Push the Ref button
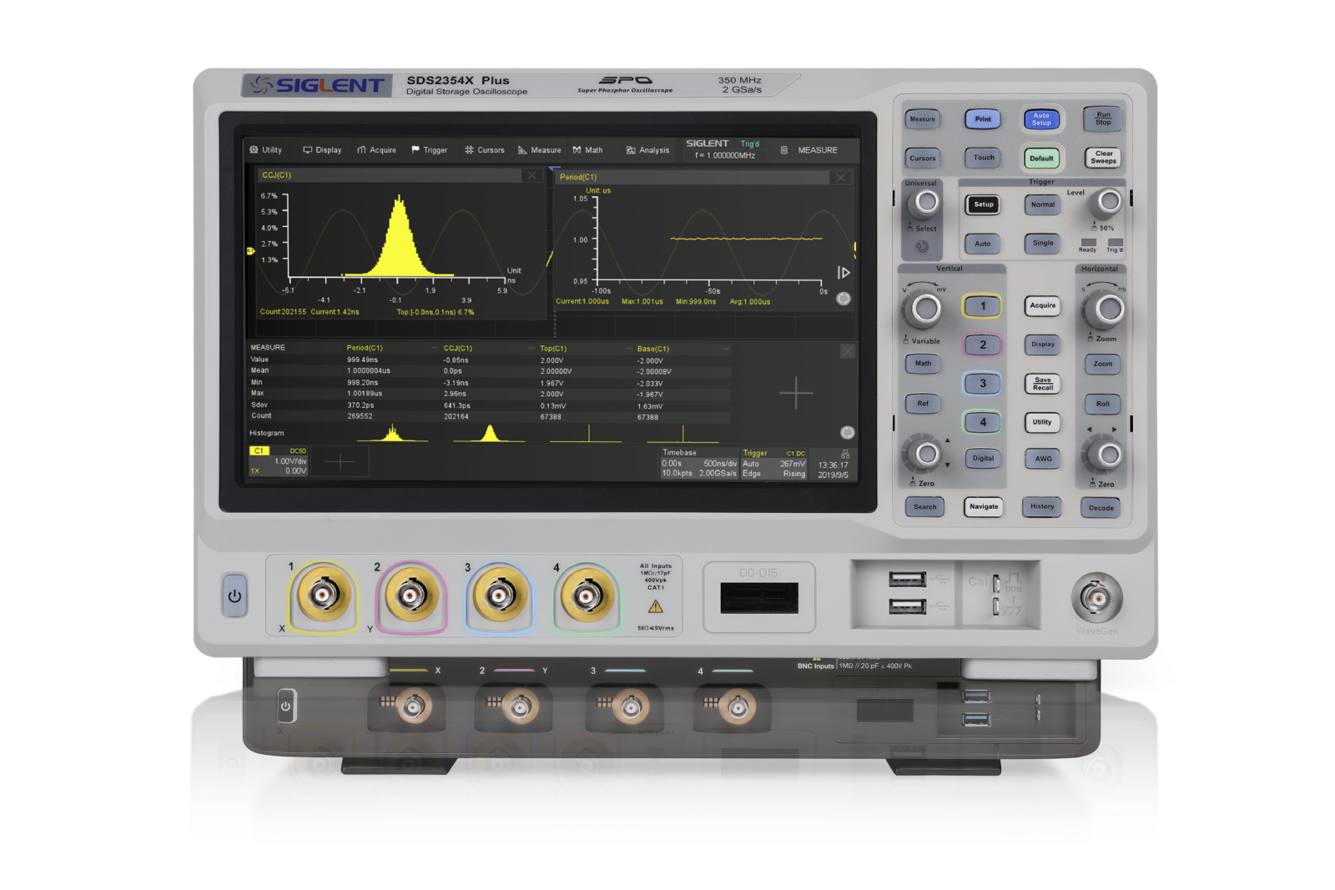 click(923, 404)
